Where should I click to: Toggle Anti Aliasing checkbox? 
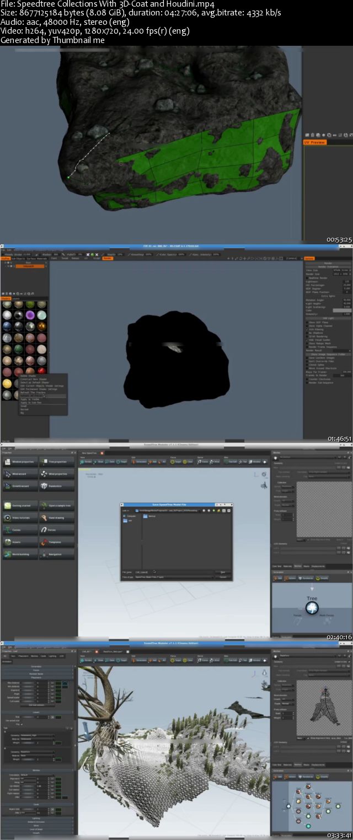point(307,329)
